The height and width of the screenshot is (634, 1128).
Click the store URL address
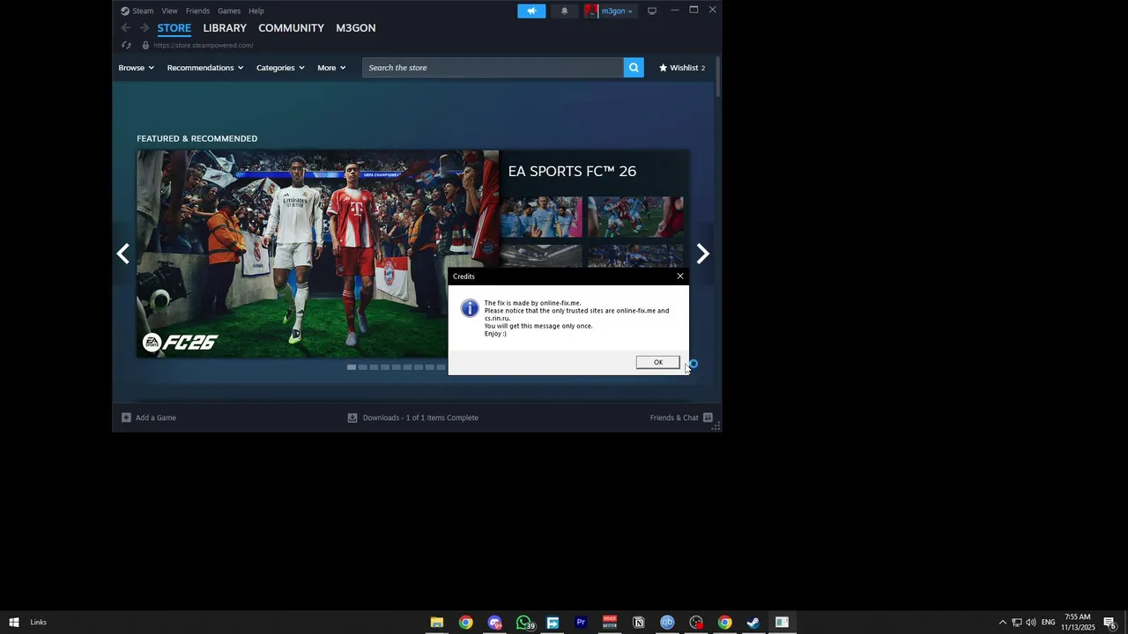pos(204,45)
